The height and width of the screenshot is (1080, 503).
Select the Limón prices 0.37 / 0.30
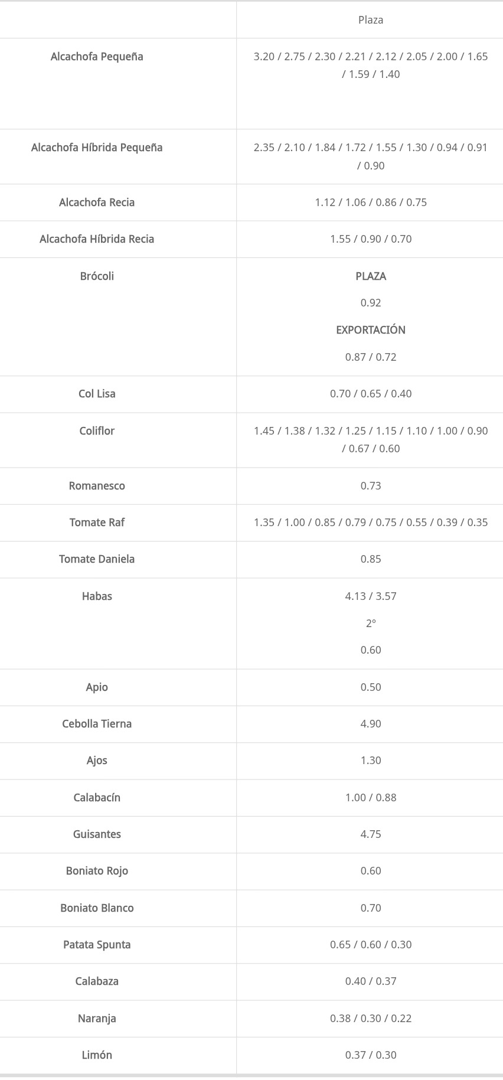(x=371, y=1055)
